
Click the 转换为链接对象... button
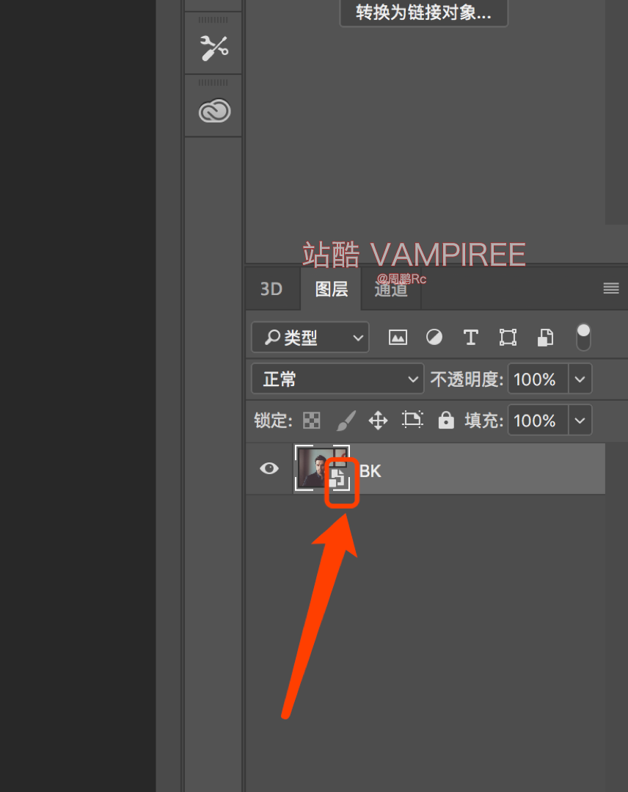423,12
